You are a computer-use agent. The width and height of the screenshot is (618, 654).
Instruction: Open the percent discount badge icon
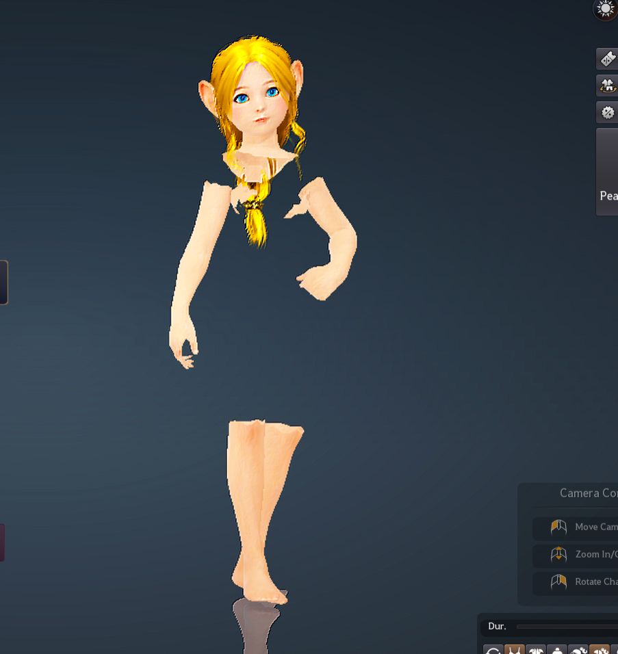pyautogui.click(x=608, y=112)
